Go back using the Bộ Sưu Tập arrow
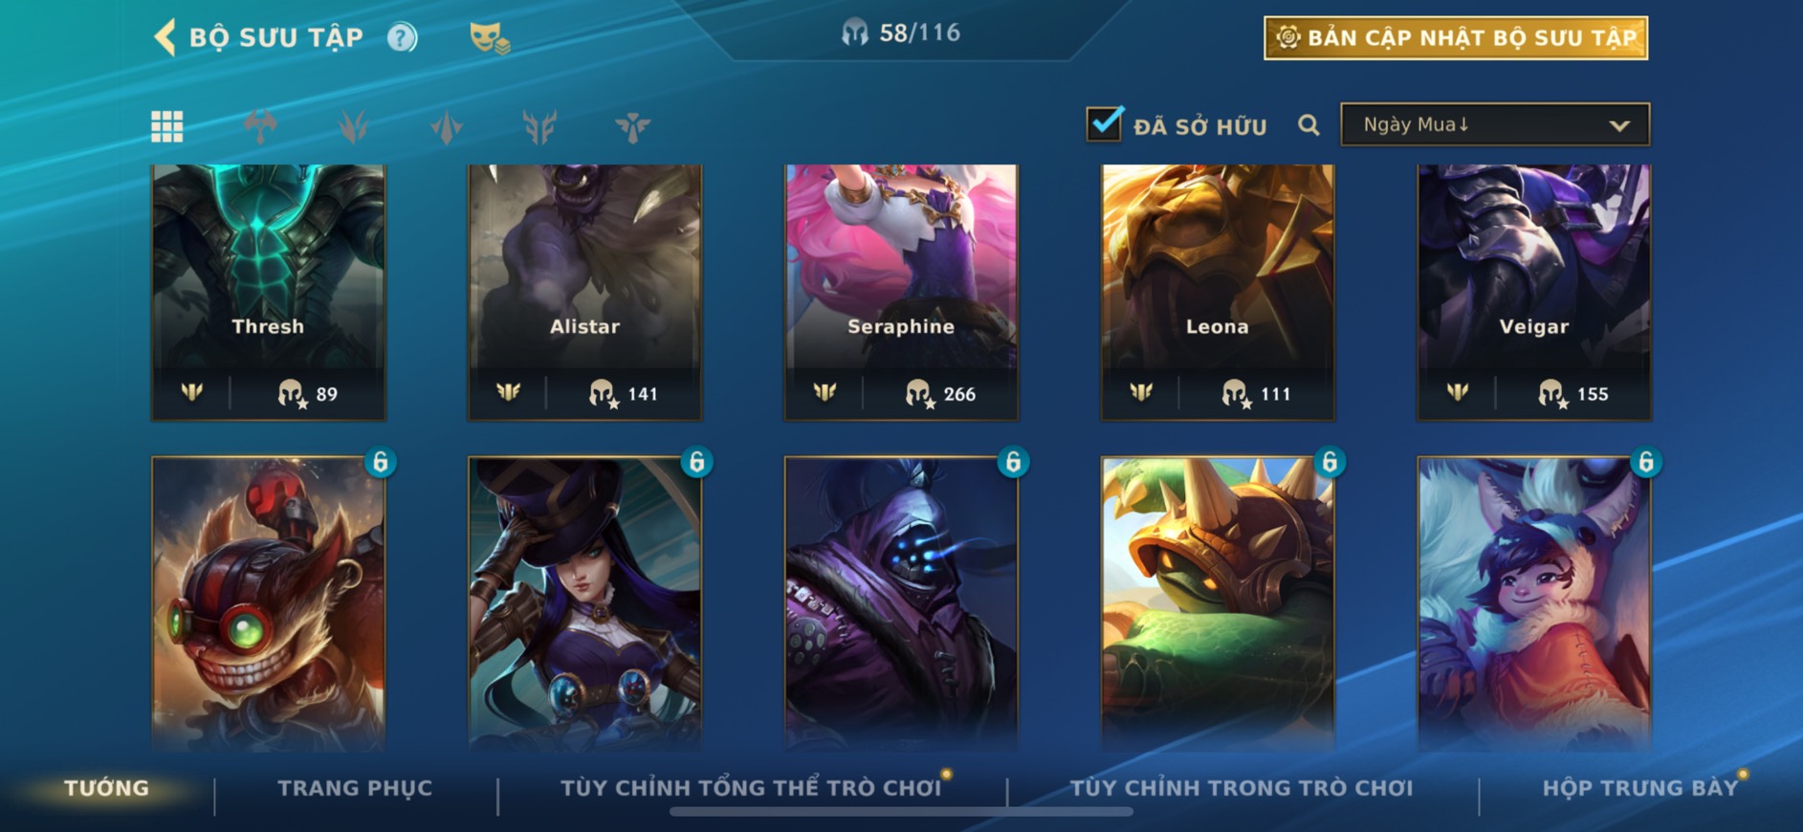This screenshot has width=1803, height=832. tap(165, 37)
